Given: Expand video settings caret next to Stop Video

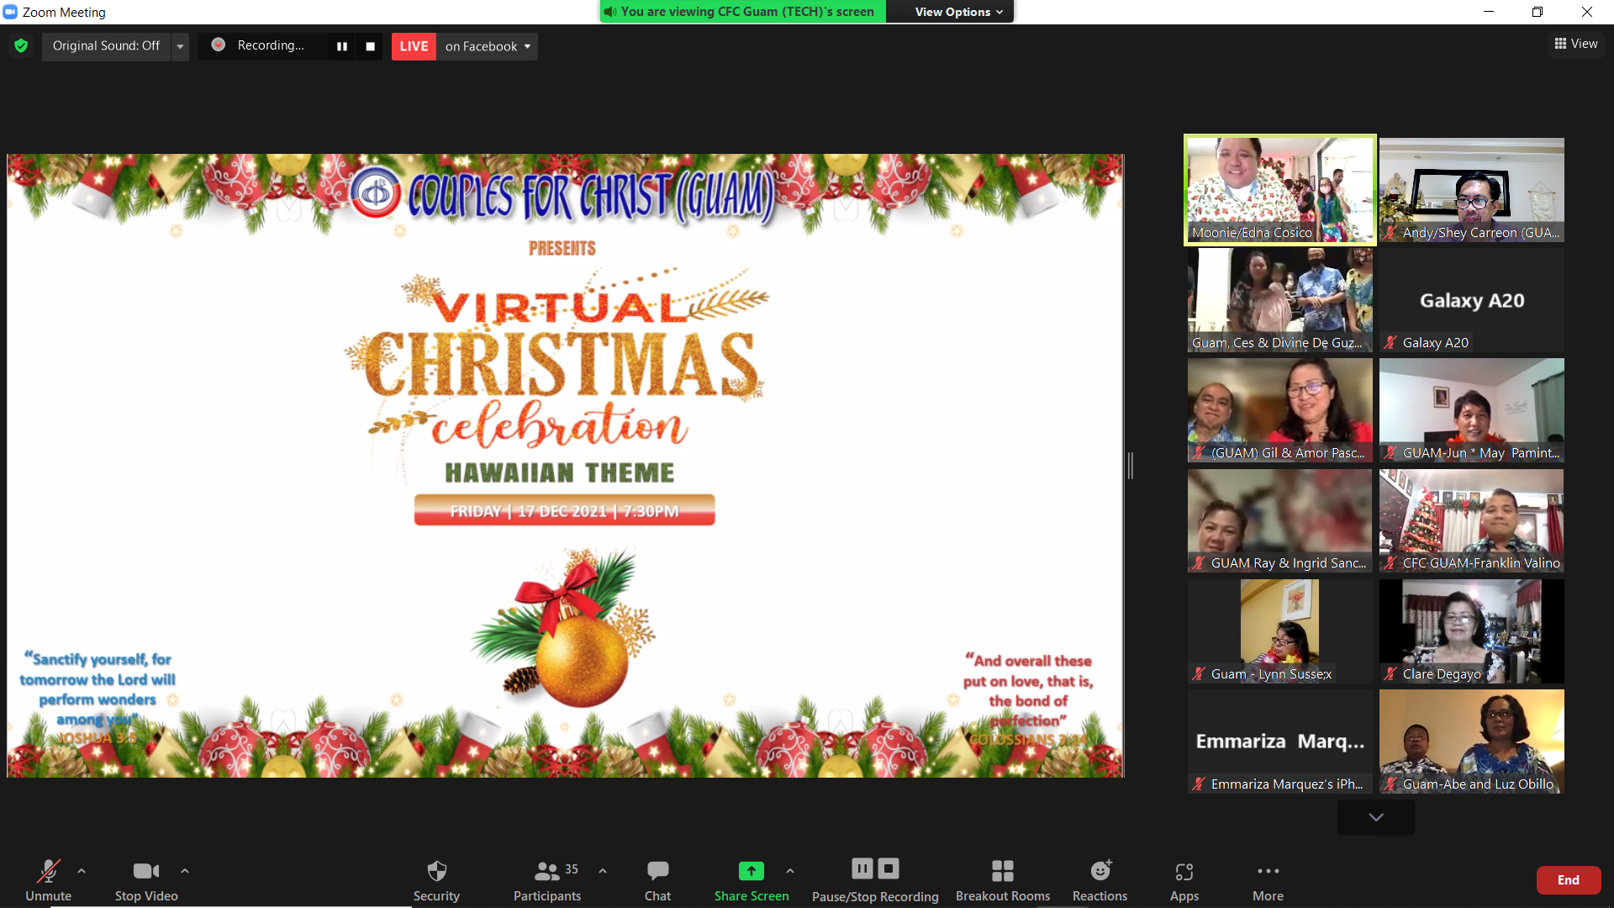Looking at the screenshot, I should 185,871.
